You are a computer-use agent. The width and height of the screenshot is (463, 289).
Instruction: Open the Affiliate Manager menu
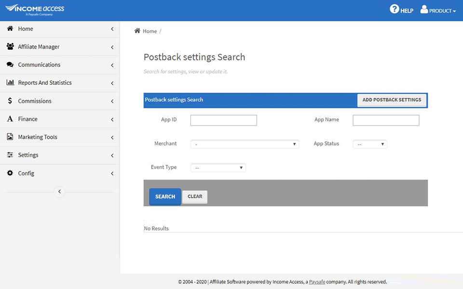39,47
